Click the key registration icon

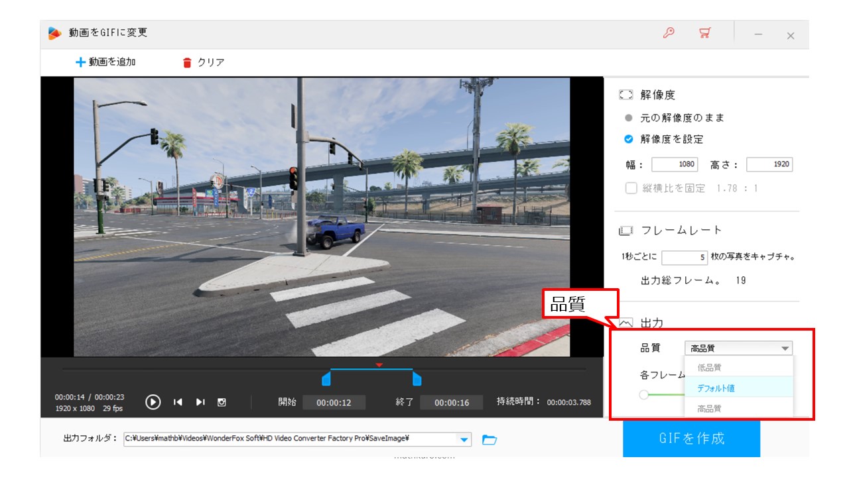pyautogui.click(x=669, y=33)
